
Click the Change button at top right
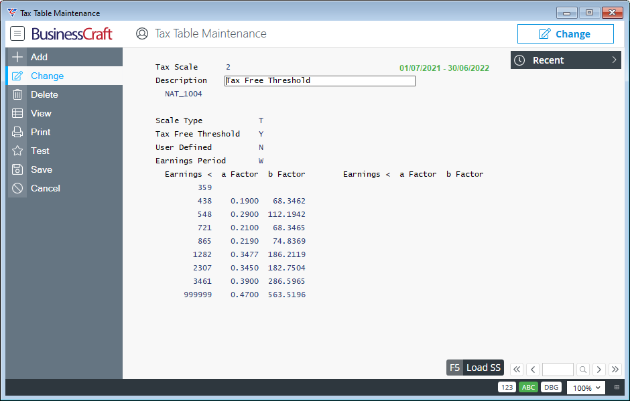565,33
